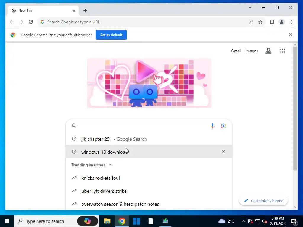The width and height of the screenshot is (303, 227).
Task: Open Gmail link
Action: coord(236,51)
